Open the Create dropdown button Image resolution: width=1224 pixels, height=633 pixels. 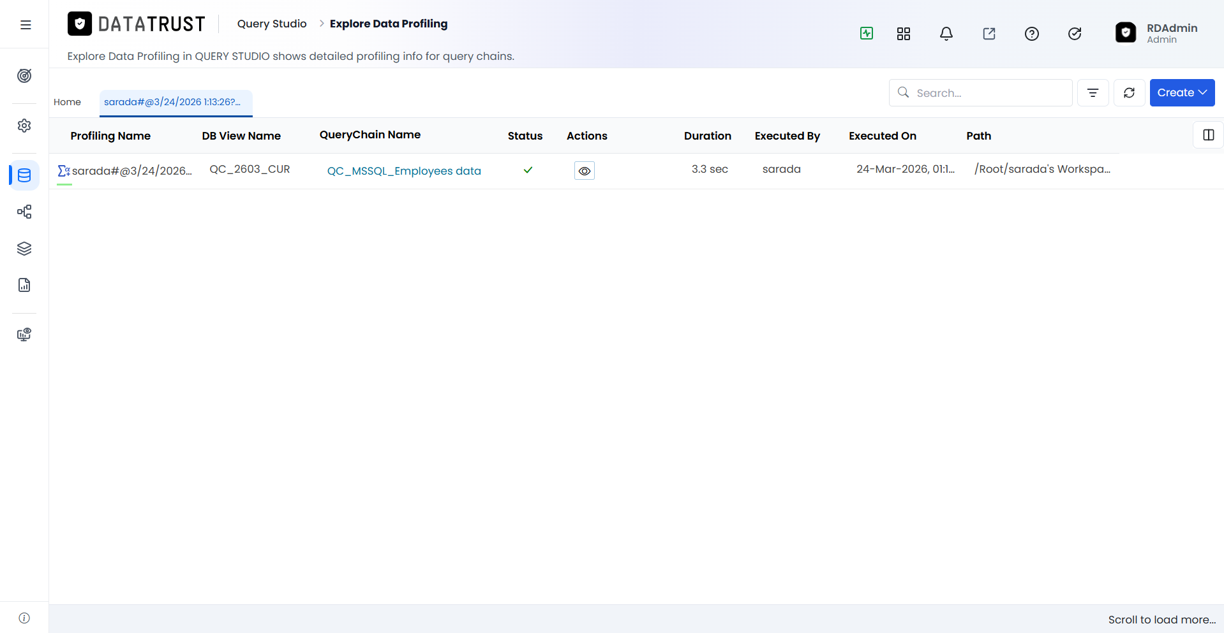1182,93
